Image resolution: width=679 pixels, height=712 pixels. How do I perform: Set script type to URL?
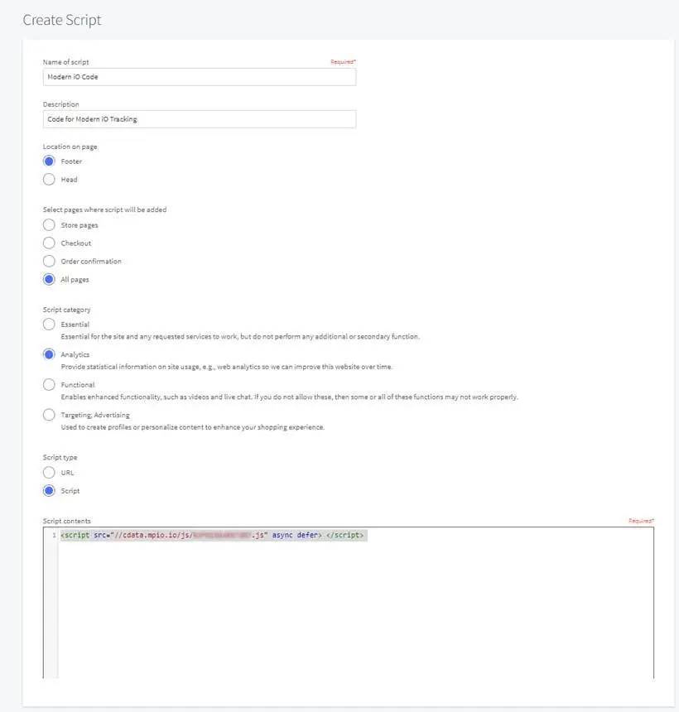point(49,473)
